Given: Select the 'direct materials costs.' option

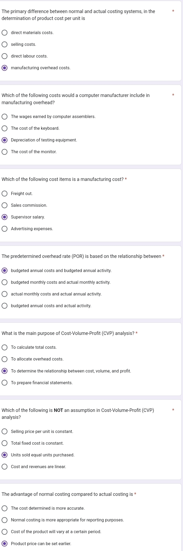Looking at the screenshot, I should click(5, 33).
